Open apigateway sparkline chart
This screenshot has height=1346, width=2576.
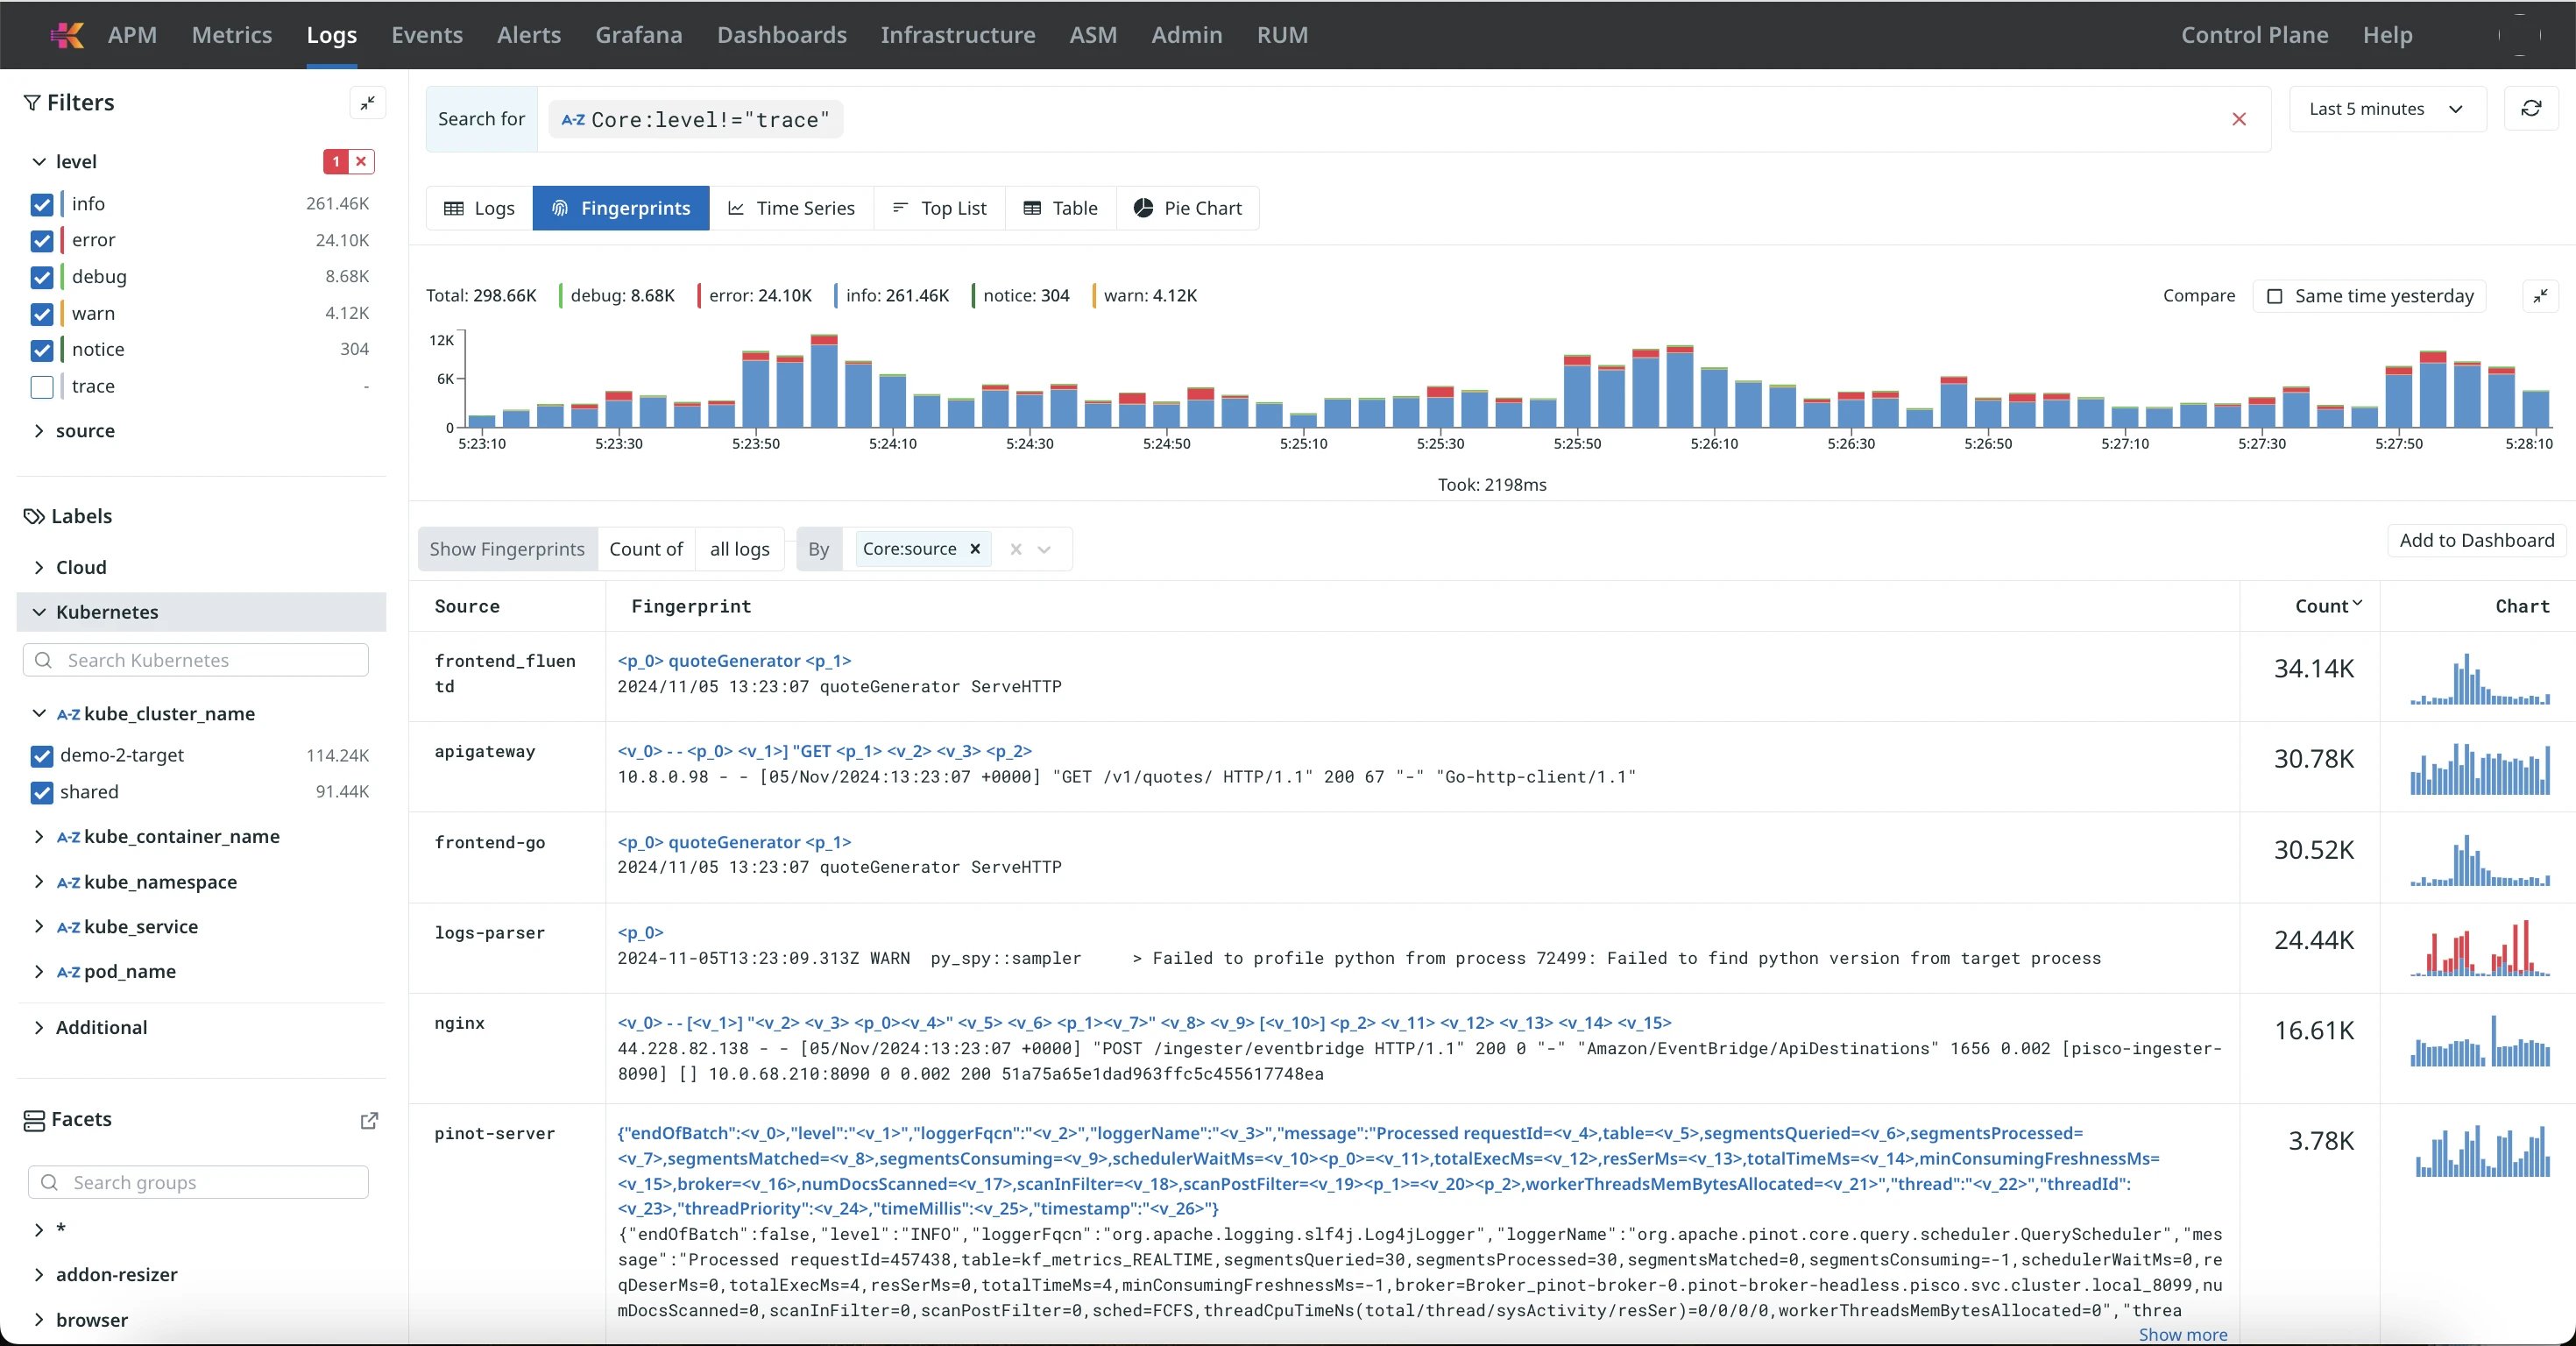pyautogui.click(x=2479, y=768)
